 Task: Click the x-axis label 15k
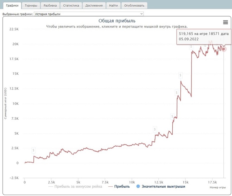click(x=186, y=182)
